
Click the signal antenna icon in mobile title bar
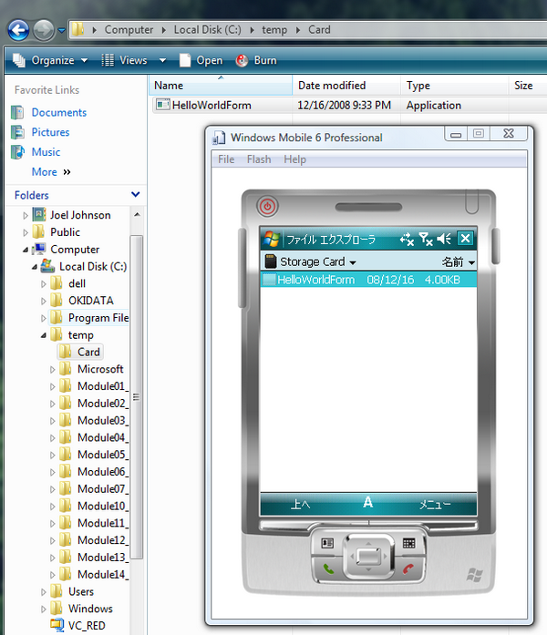pyautogui.click(x=426, y=239)
